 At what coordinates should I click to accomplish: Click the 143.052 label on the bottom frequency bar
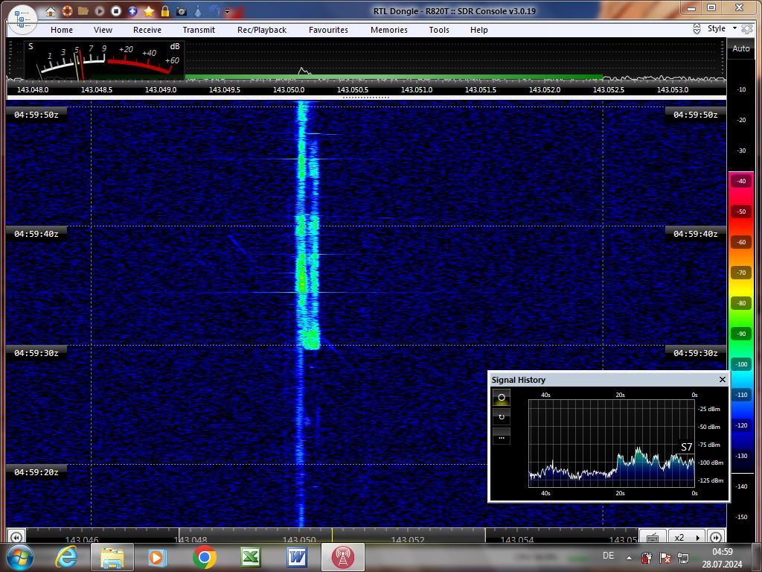pyautogui.click(x=408, y=540)
